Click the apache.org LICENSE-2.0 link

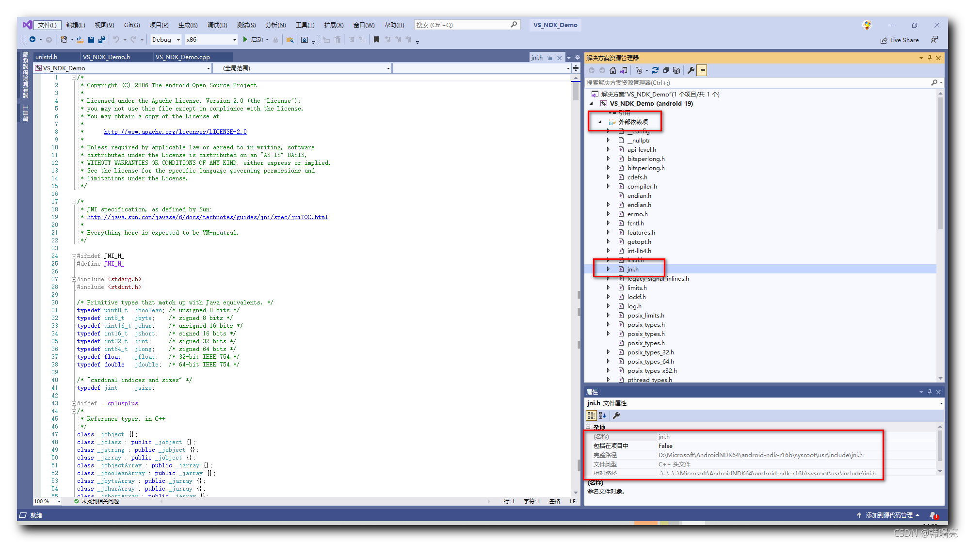(175, 132)
